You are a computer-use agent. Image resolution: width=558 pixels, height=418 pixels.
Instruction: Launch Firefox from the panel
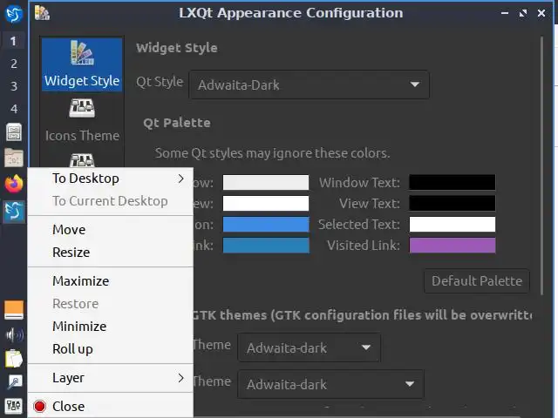click(14, 184)
